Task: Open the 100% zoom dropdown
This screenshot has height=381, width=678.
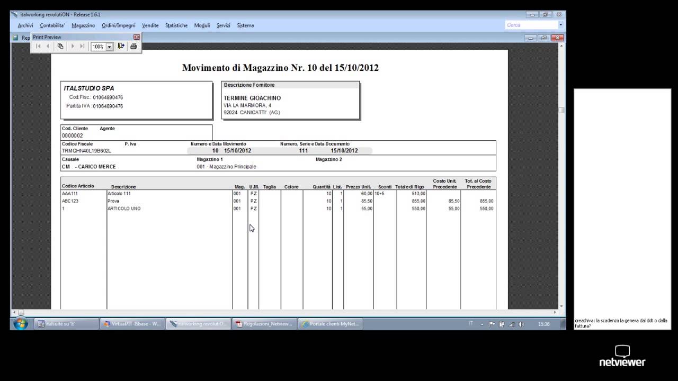Action: click(110, 47)
